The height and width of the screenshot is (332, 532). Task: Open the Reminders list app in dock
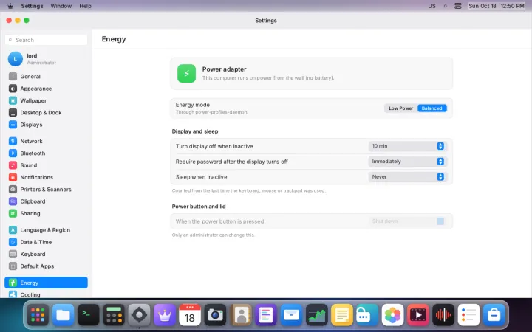[x=468, y=315]
